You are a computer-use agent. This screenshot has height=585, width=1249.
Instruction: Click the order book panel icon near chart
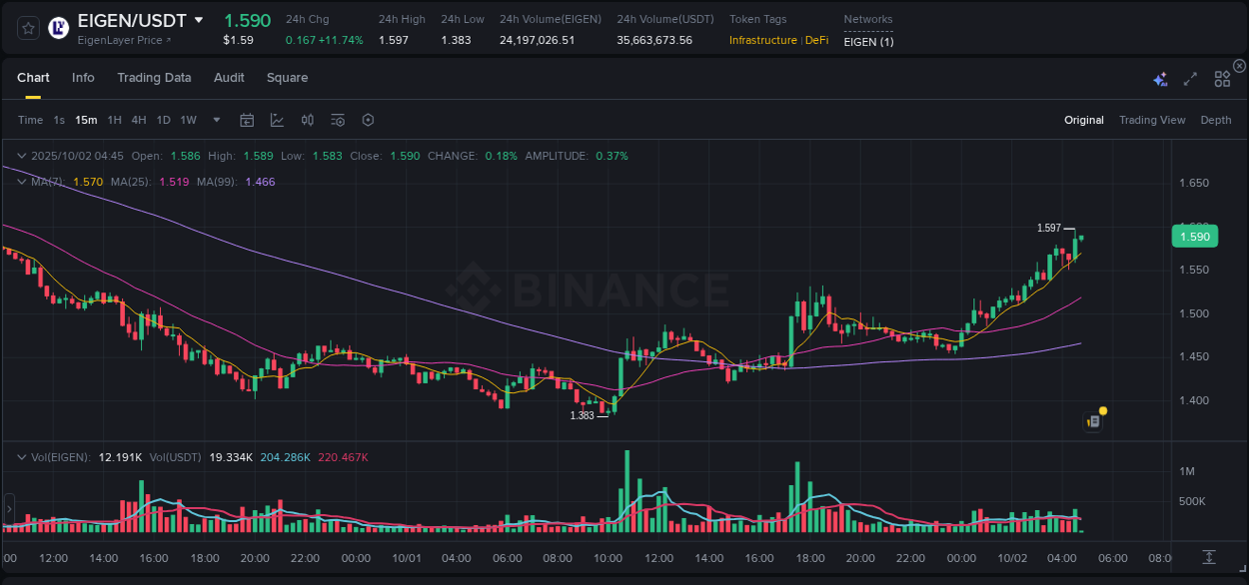pos(1092,420)
